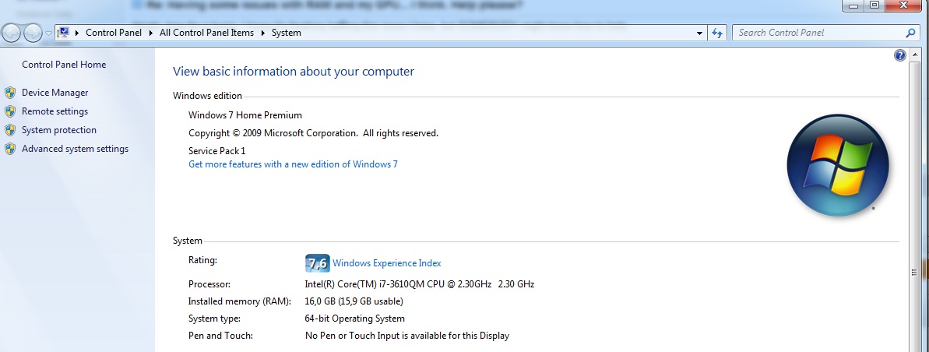The width and height of the screenshot is (929, 352).
Task: Click System in the breadcrumb path
Action: click(x=286, y=33)
